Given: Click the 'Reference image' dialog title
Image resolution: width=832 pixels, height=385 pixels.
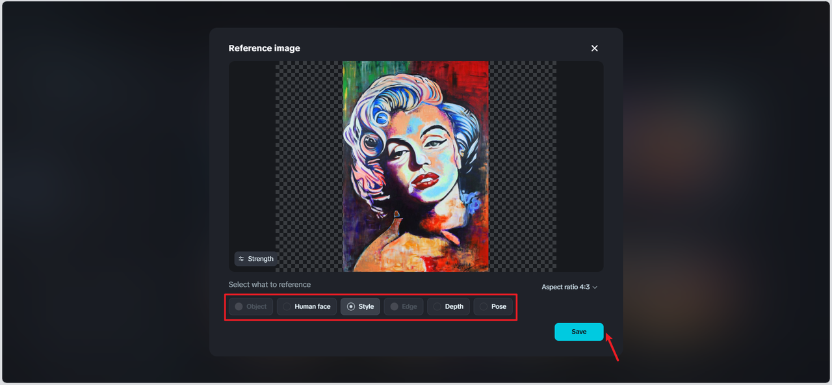Looking at the screenshot, I should [265, 48].
